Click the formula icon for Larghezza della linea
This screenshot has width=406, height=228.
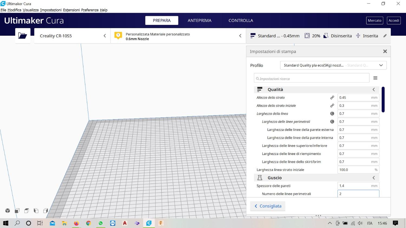[x=332, y=114]
